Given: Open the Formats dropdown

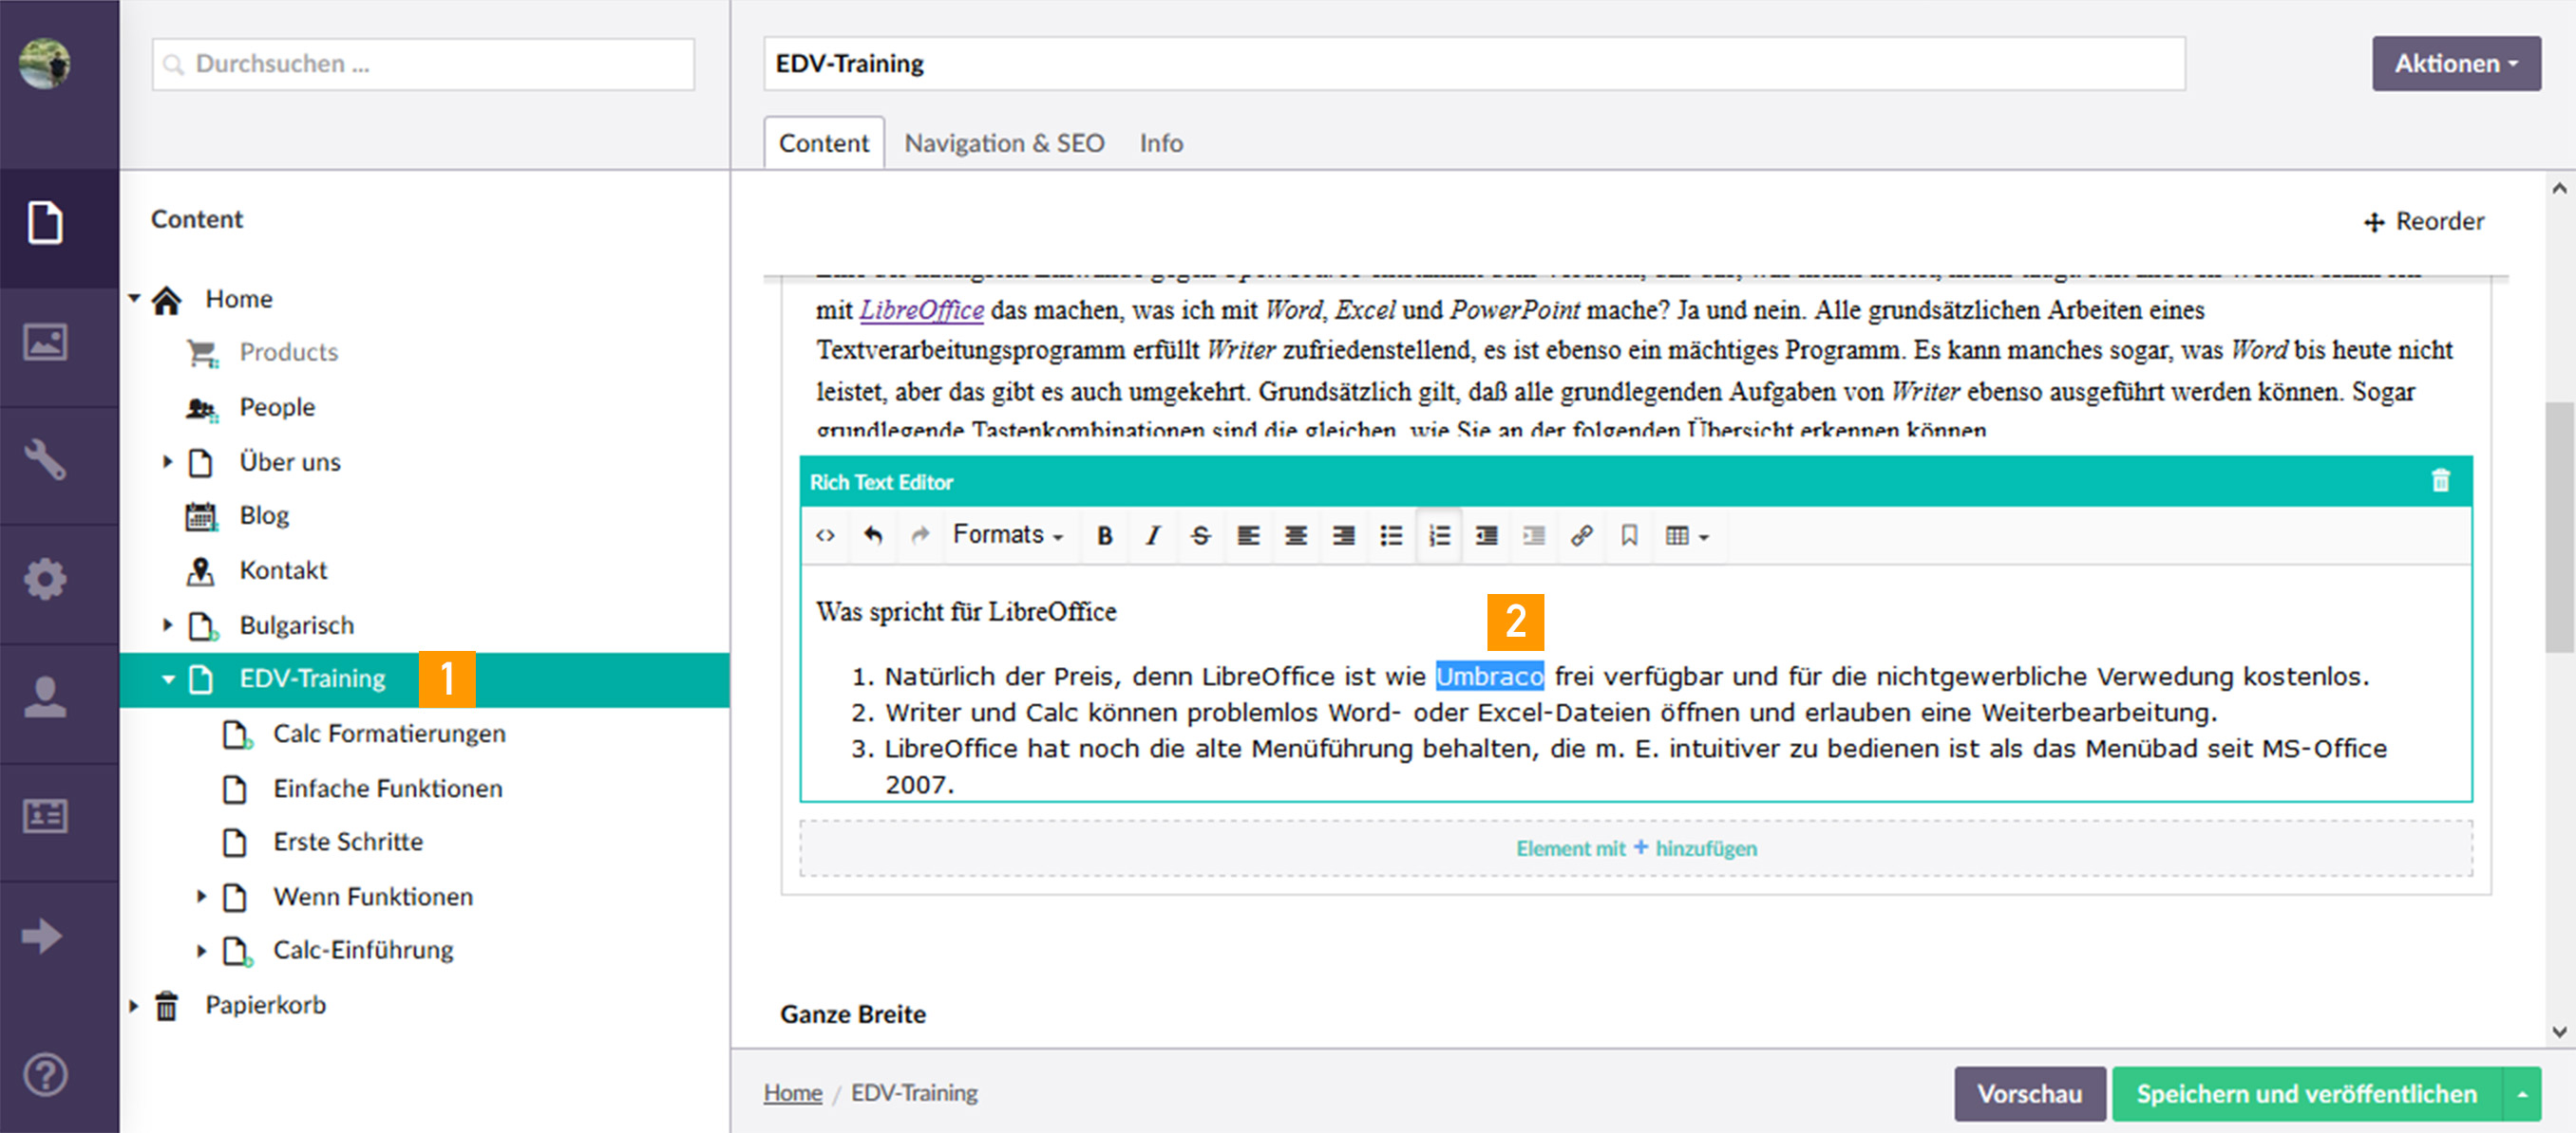Looking at the screenshot, I should (x=1007, y=534).
